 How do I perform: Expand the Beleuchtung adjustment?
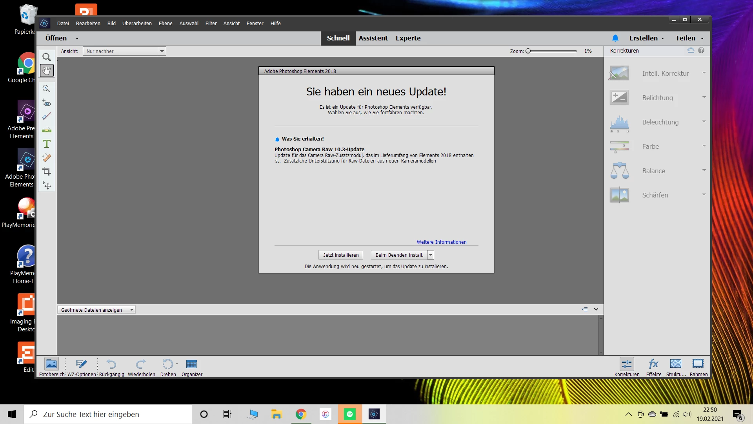tap(704, 122)
